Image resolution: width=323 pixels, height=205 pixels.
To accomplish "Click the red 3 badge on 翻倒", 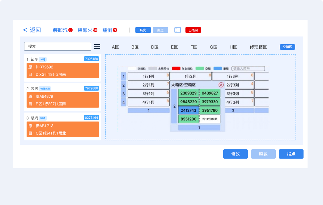I will 115,30.
